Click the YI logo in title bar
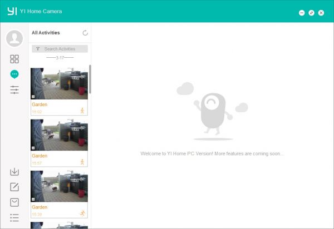This screenshot has height=229, width=334. click(x=12, y=11)
